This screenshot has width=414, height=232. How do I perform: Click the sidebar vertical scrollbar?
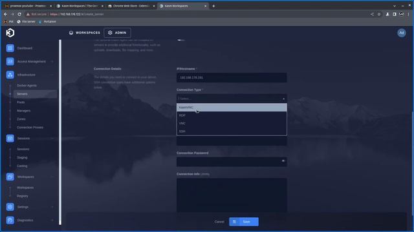click(x=60, y=132)
